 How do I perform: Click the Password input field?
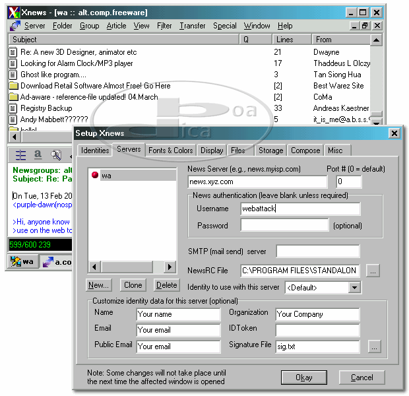(x=284, y=226)
